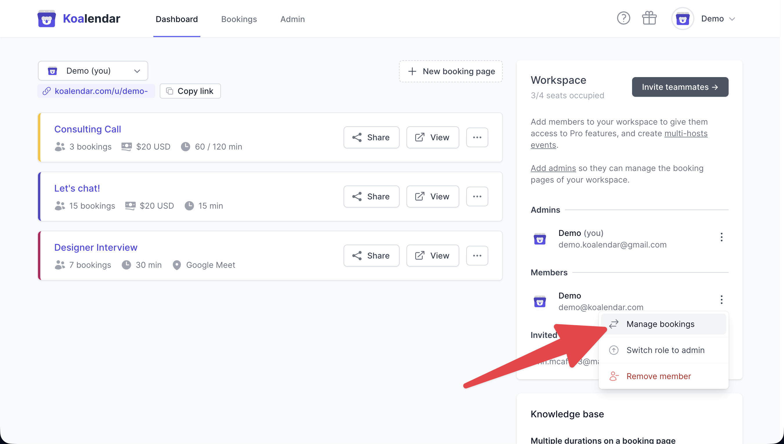Viewport: 784px width, 444px height.
Task: Switch to the Bookings tab
Action: coord(239,19)
